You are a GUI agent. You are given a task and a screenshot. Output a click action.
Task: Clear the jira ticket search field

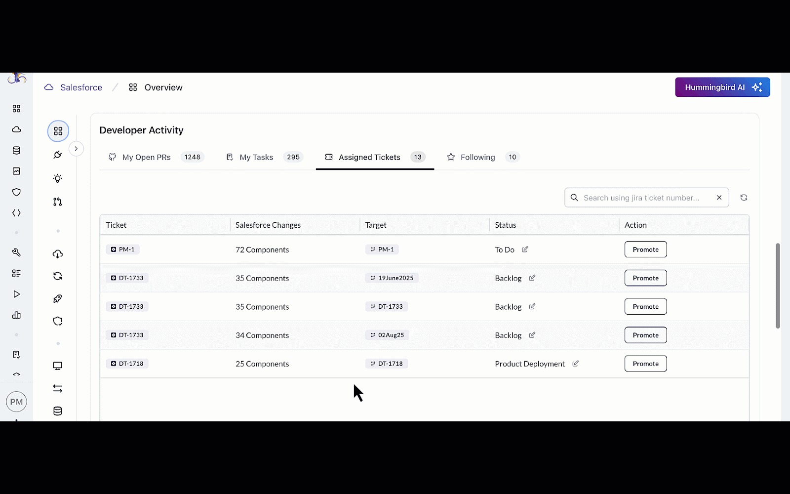(719, 198)
